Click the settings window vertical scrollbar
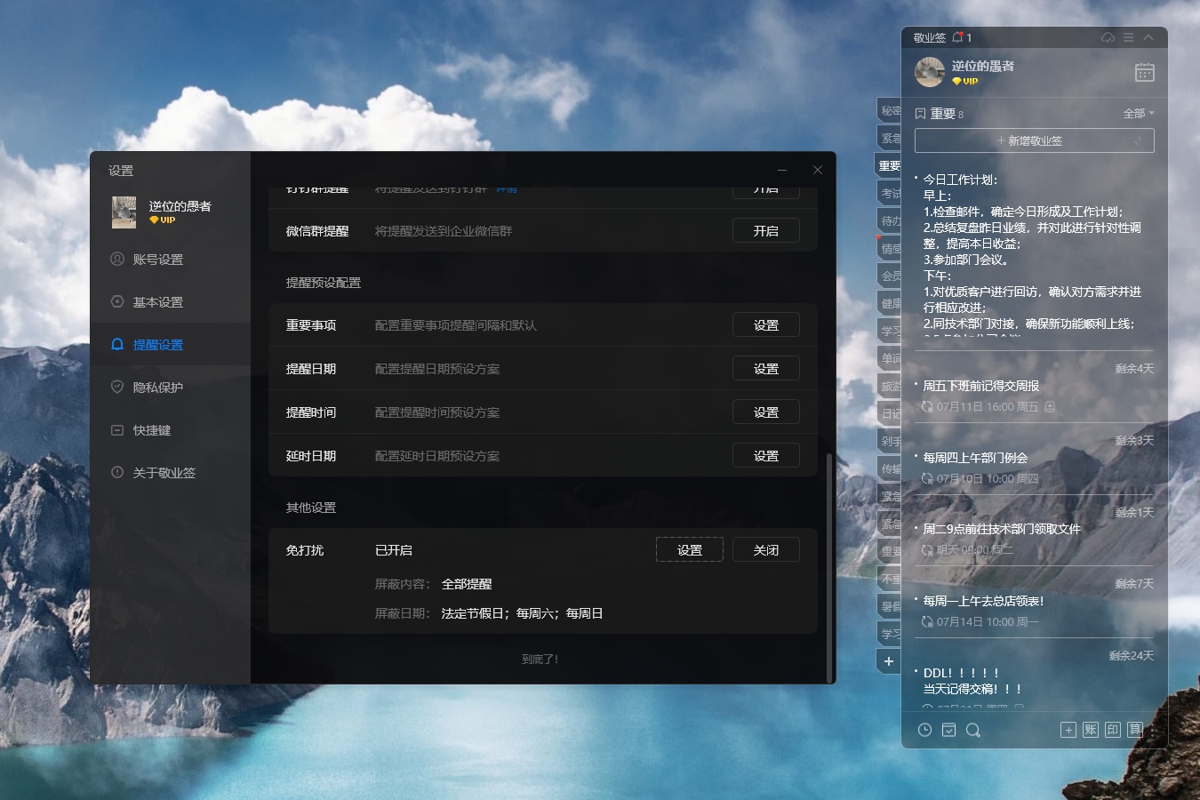Screen dimensions: 1200x800 (x=830, y=567)
